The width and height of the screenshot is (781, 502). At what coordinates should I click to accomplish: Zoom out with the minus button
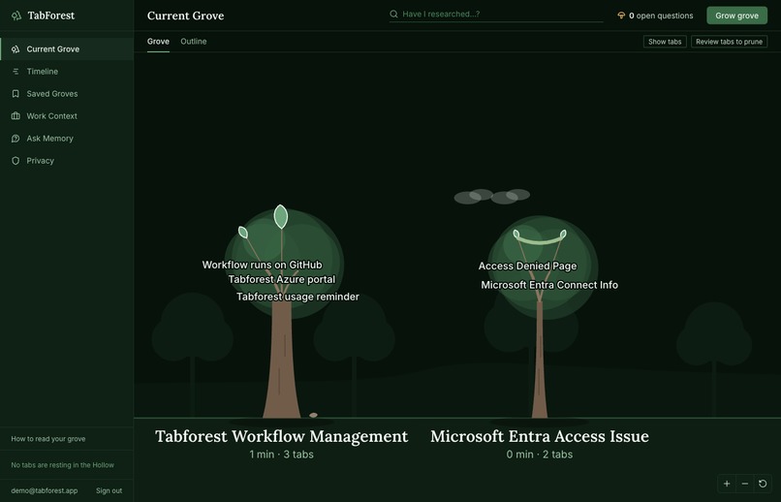pyautogui.click(x=744, y=484)
